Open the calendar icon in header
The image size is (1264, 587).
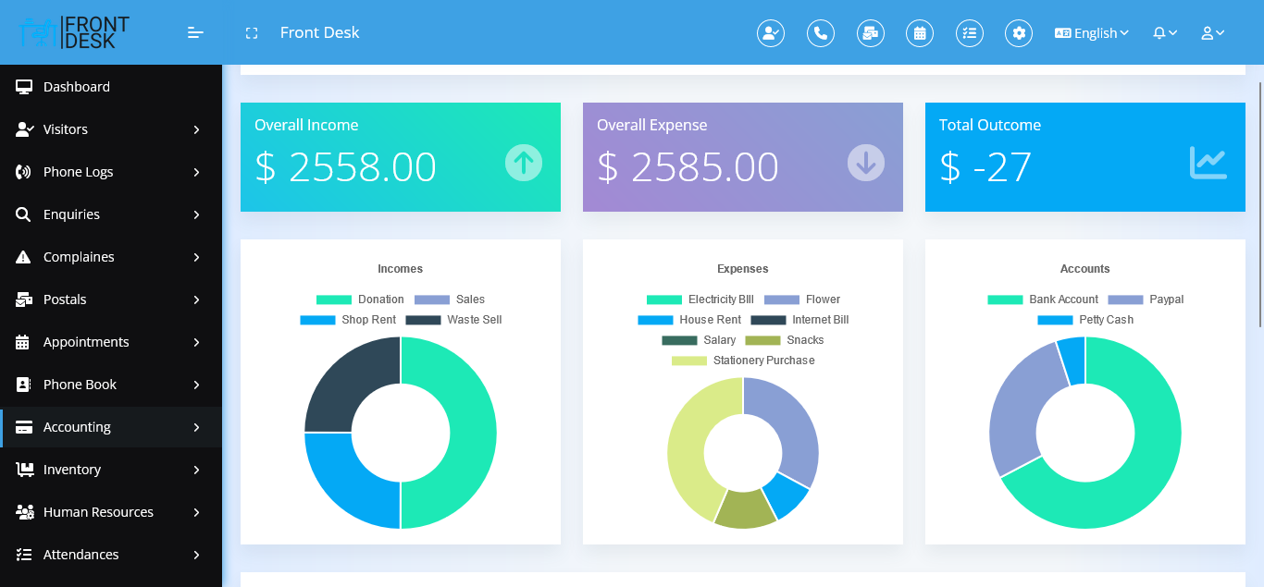(919, 33)
